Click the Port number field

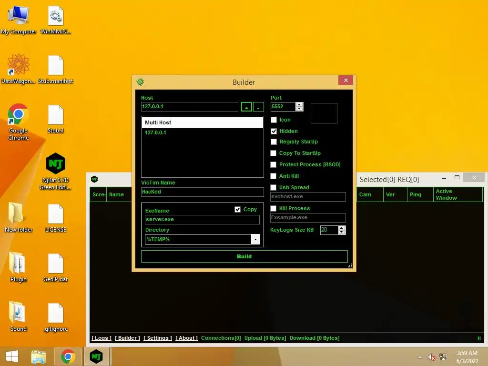[283, 107]
